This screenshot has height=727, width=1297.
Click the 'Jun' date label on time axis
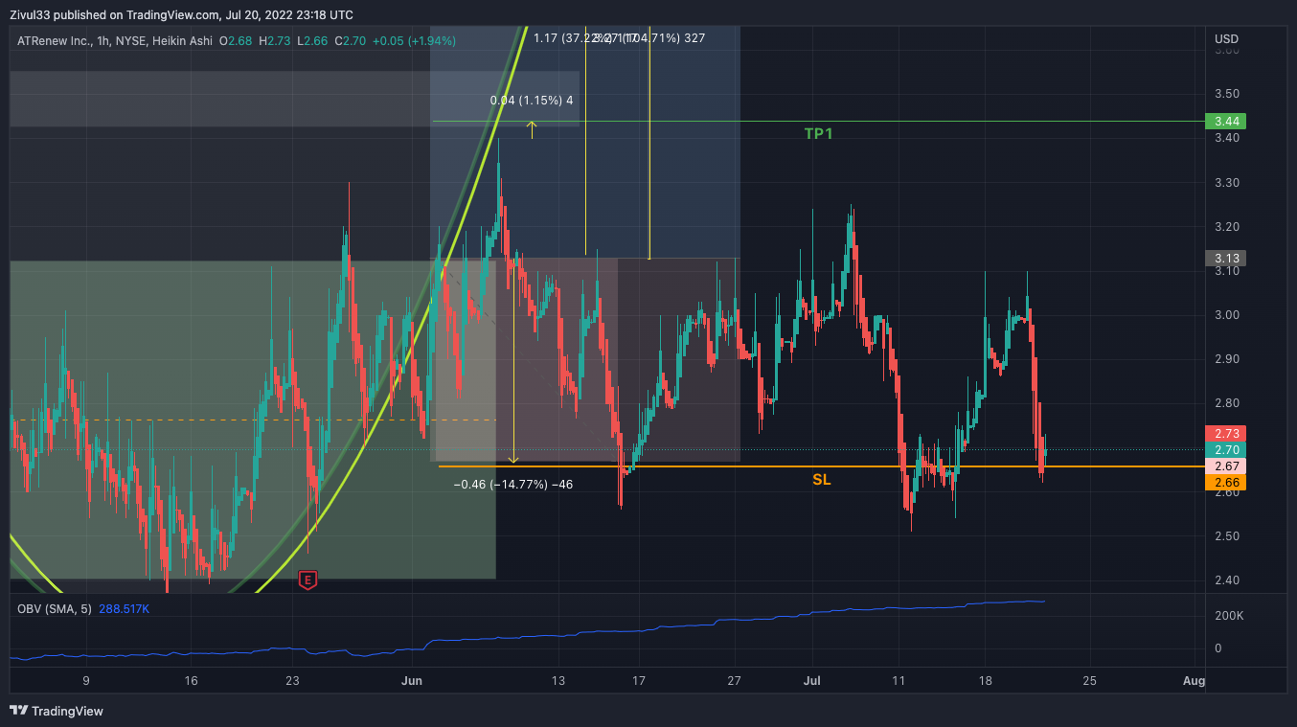point(412,681)
